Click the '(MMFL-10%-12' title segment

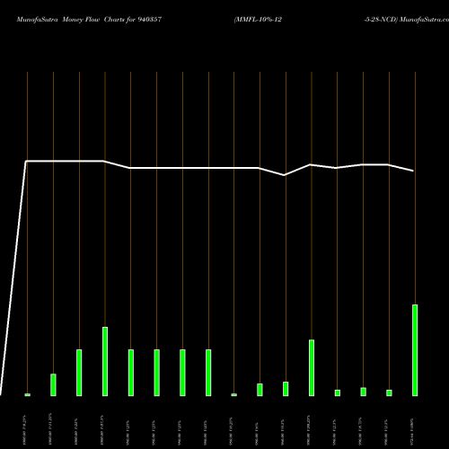coord(258,20)
